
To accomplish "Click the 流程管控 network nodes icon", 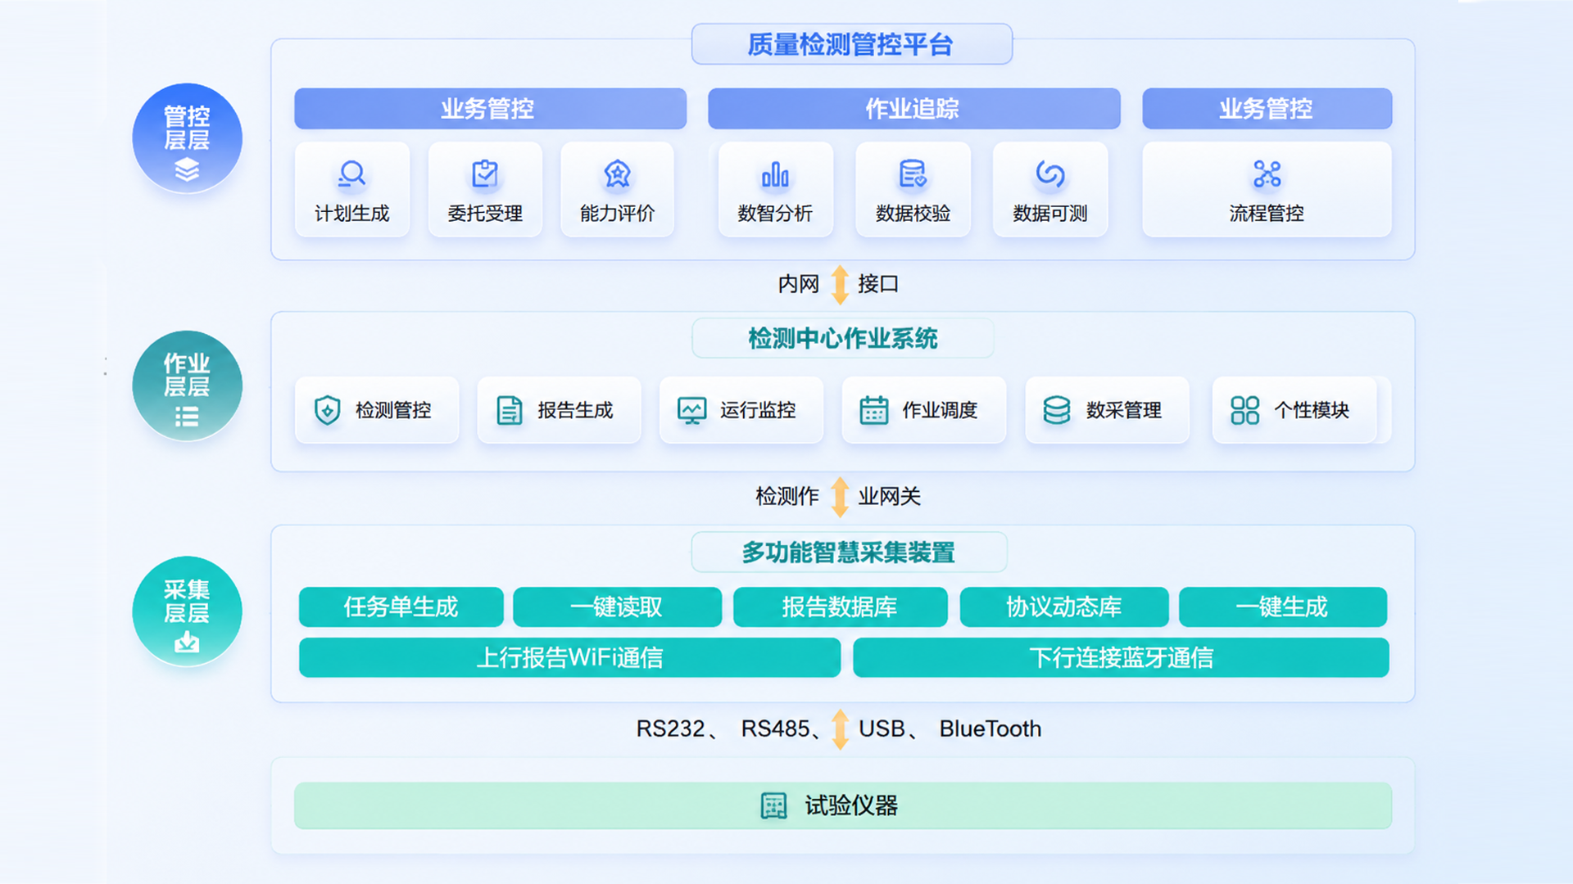I will click(x=1267, y=174).
